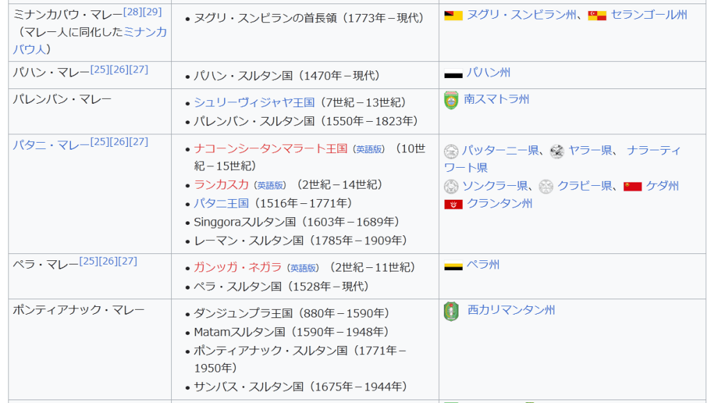711x403 pixels.
Task: Click the West Kalimantan emblem icon
Action: pyautogui.click(x=451, y=311)
